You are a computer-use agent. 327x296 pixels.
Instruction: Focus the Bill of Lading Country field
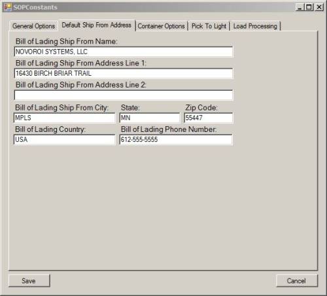coord(64,139)
